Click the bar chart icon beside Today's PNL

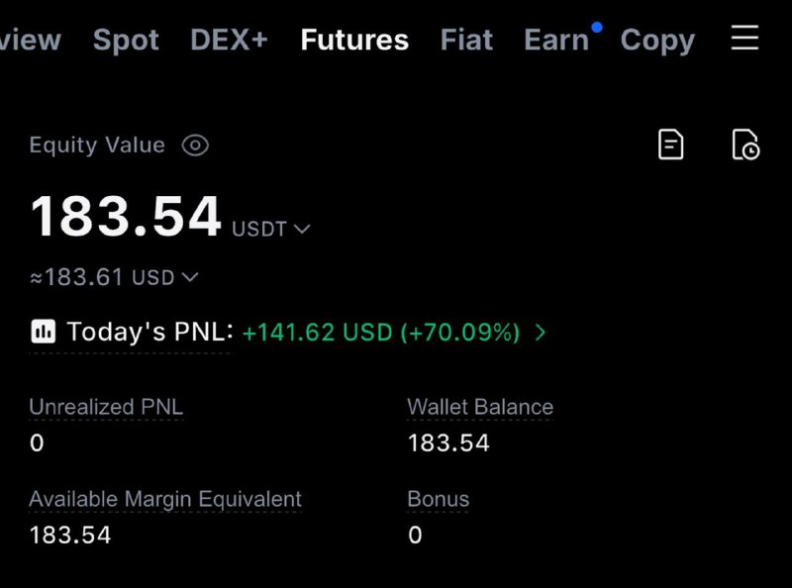click(x=43, y=332)
